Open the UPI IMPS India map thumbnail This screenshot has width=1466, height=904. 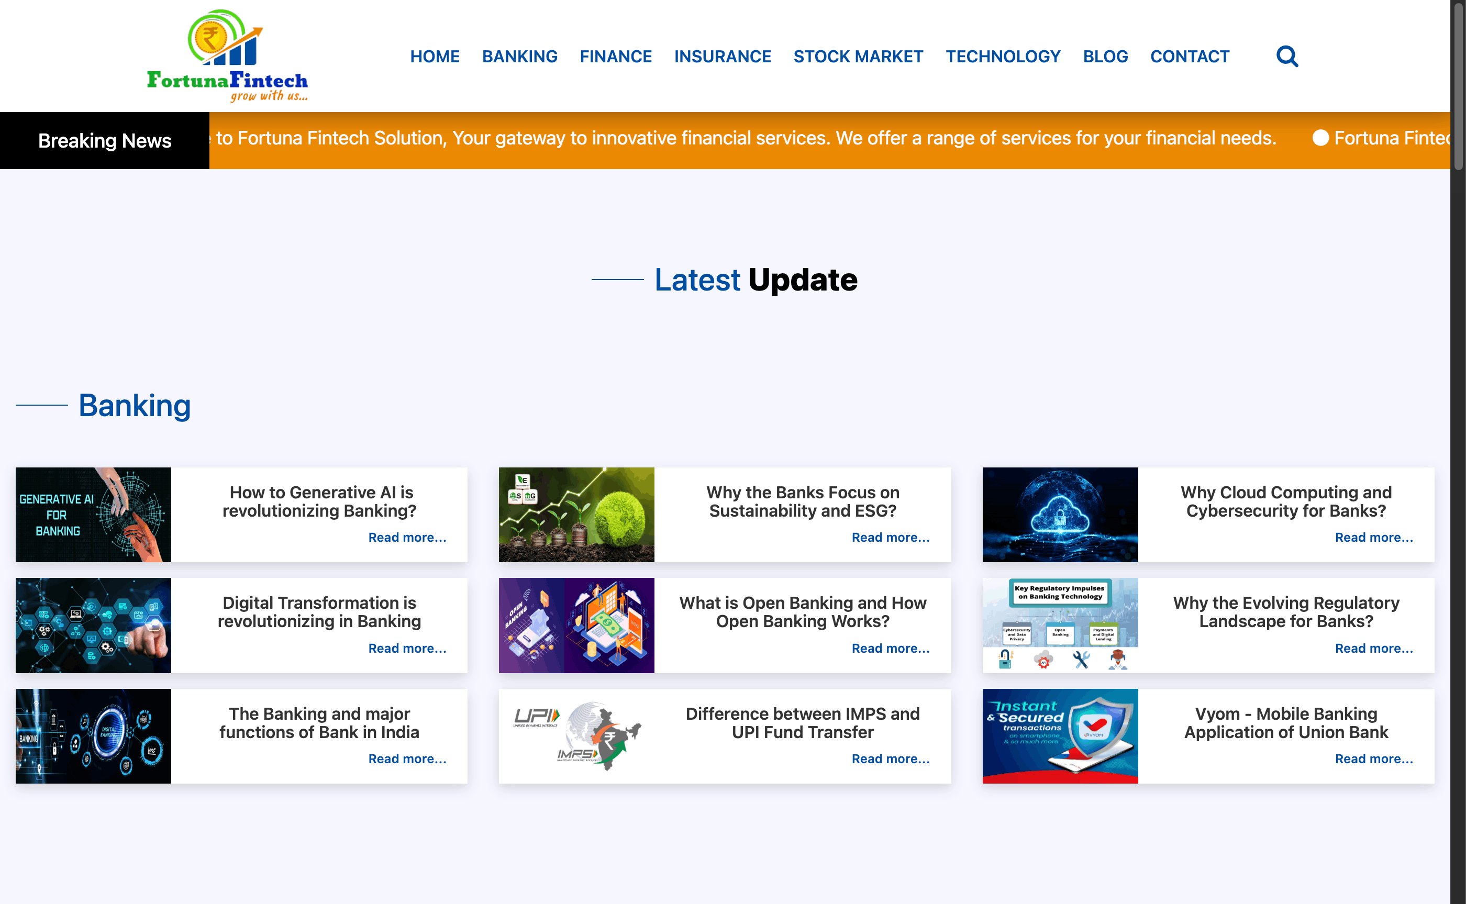(x=576, y=736)
